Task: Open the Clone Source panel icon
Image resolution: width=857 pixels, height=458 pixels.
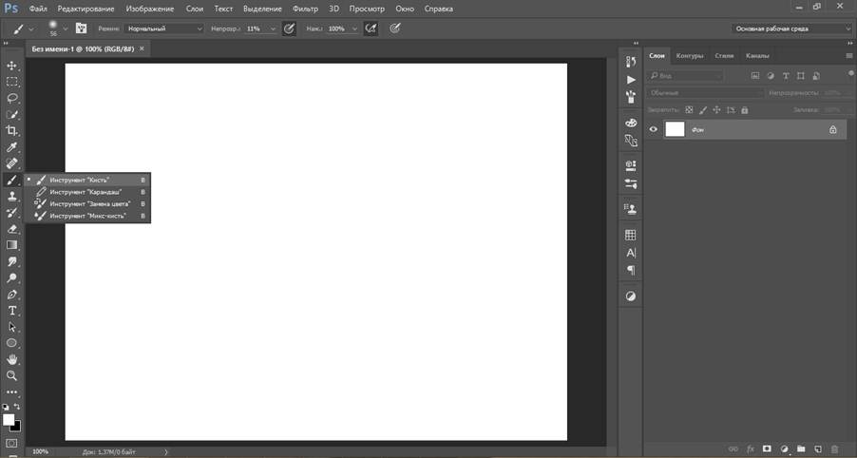Action: 631,209
